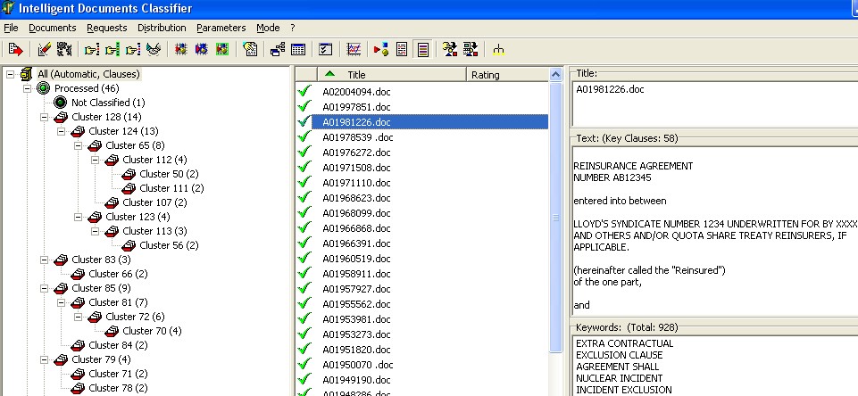Screen dimensions: 858x396
Task: Click the green checkmark beside A02004094.doc
Action: tap(304, 91)
